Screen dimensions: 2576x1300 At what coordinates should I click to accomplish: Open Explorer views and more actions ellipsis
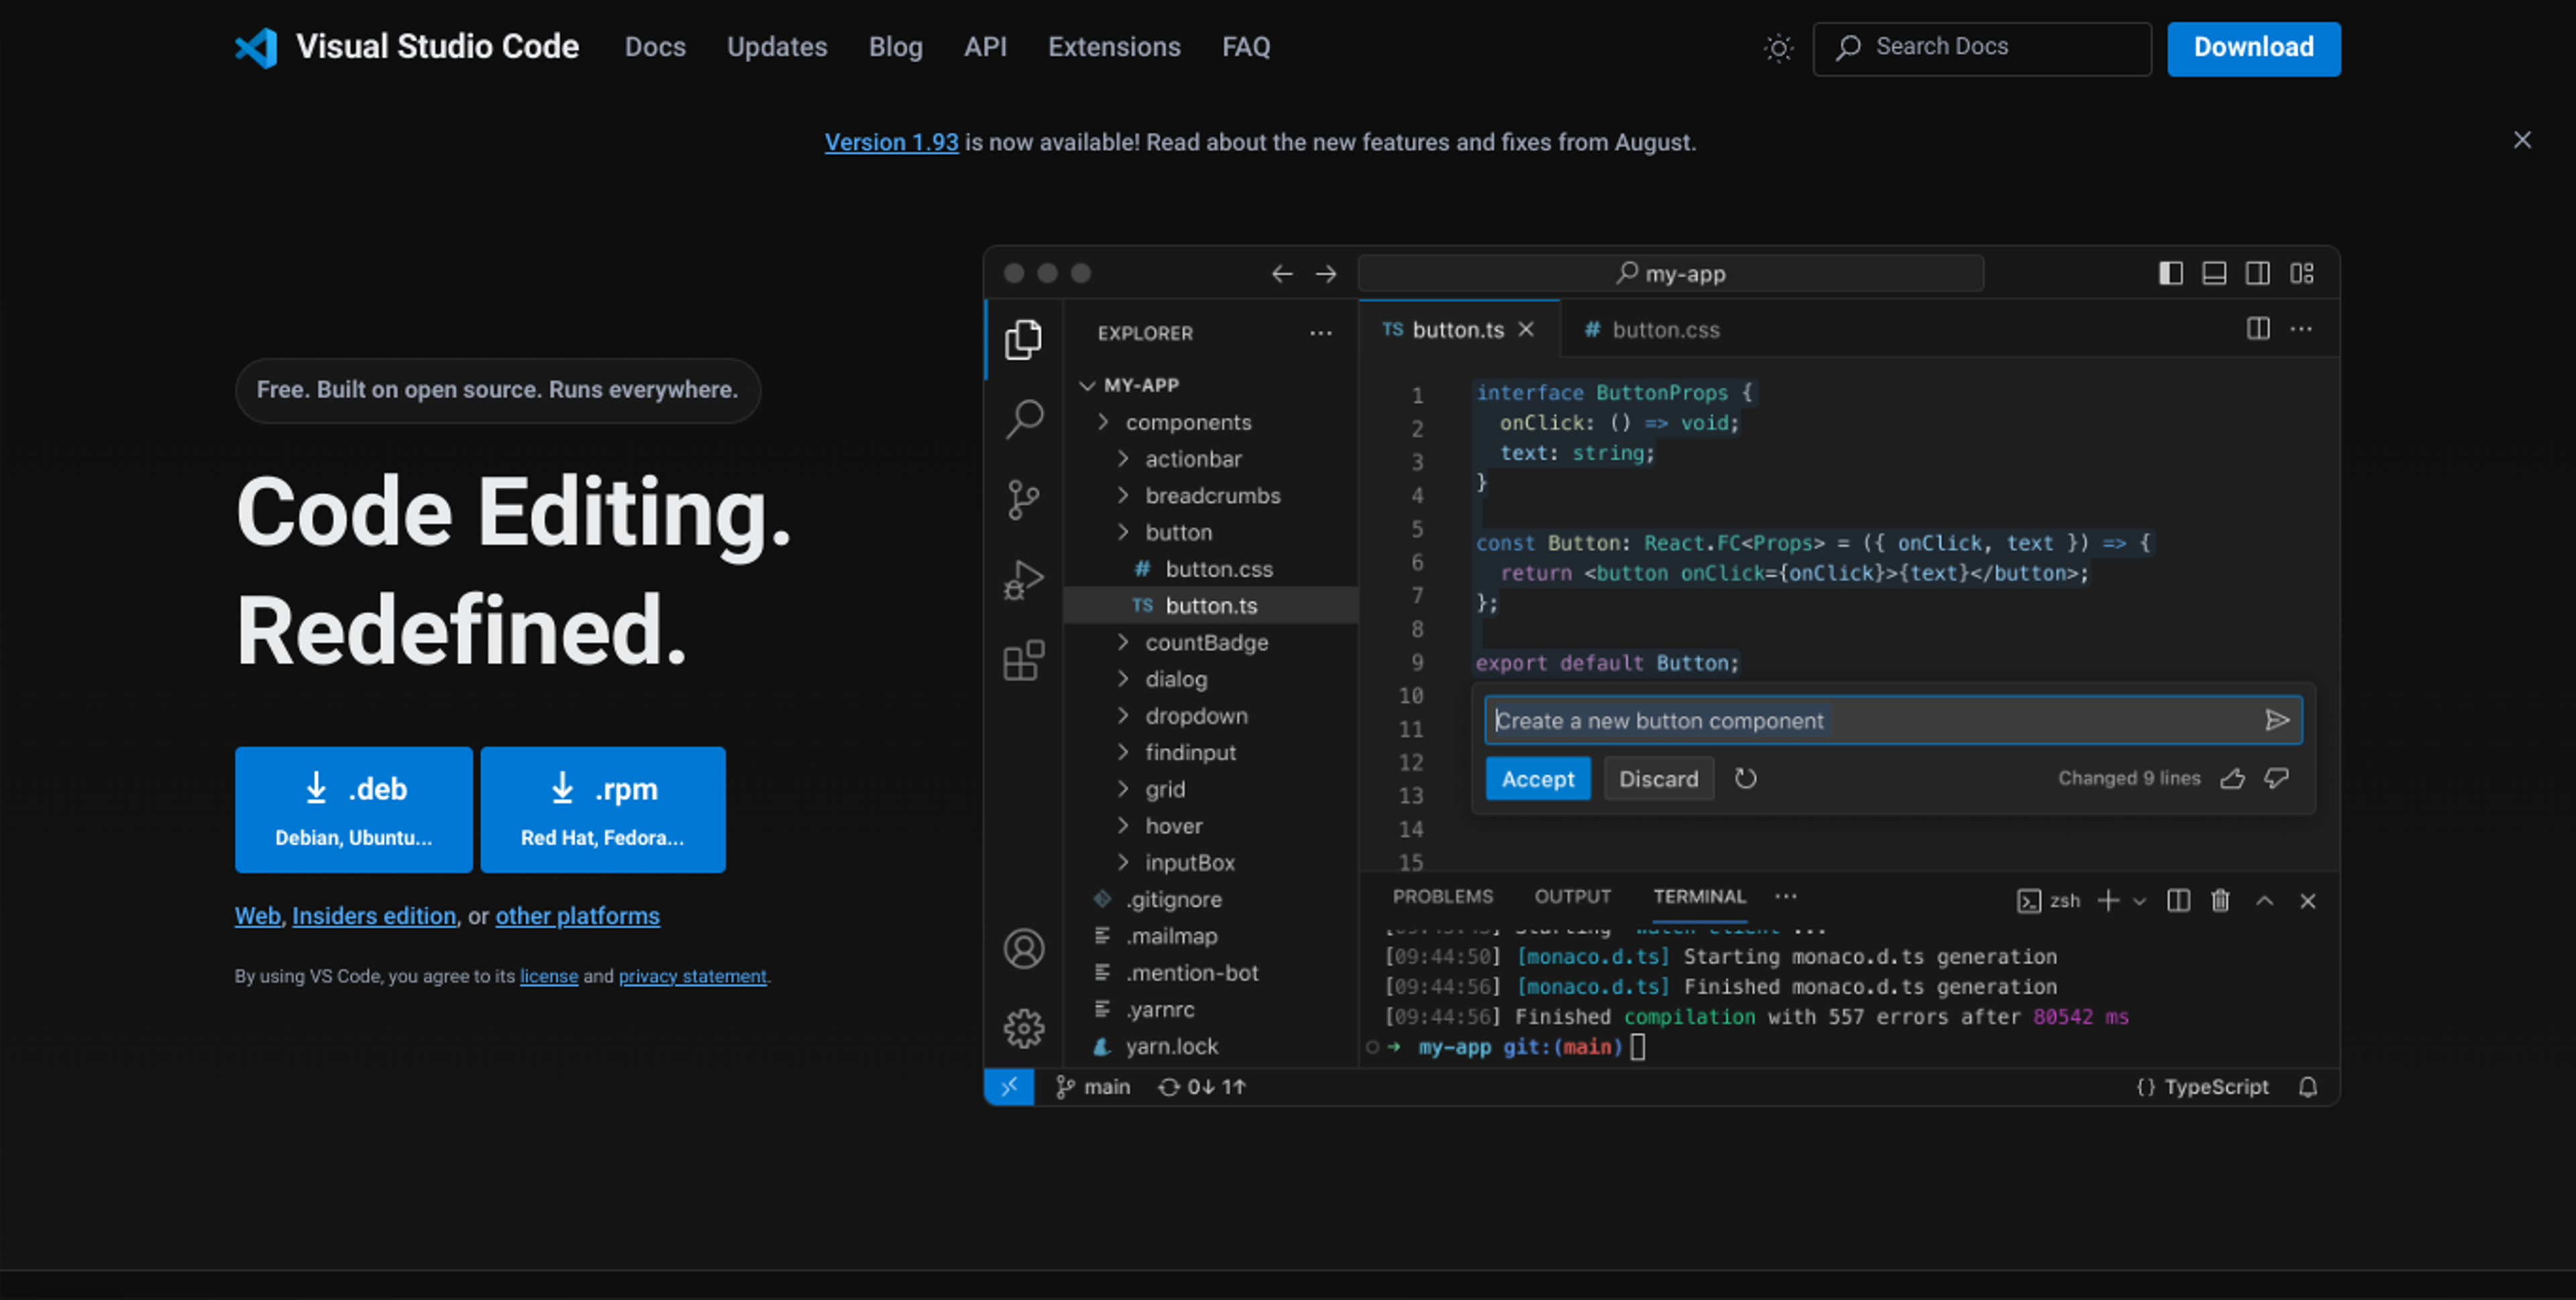(1321, 333)
